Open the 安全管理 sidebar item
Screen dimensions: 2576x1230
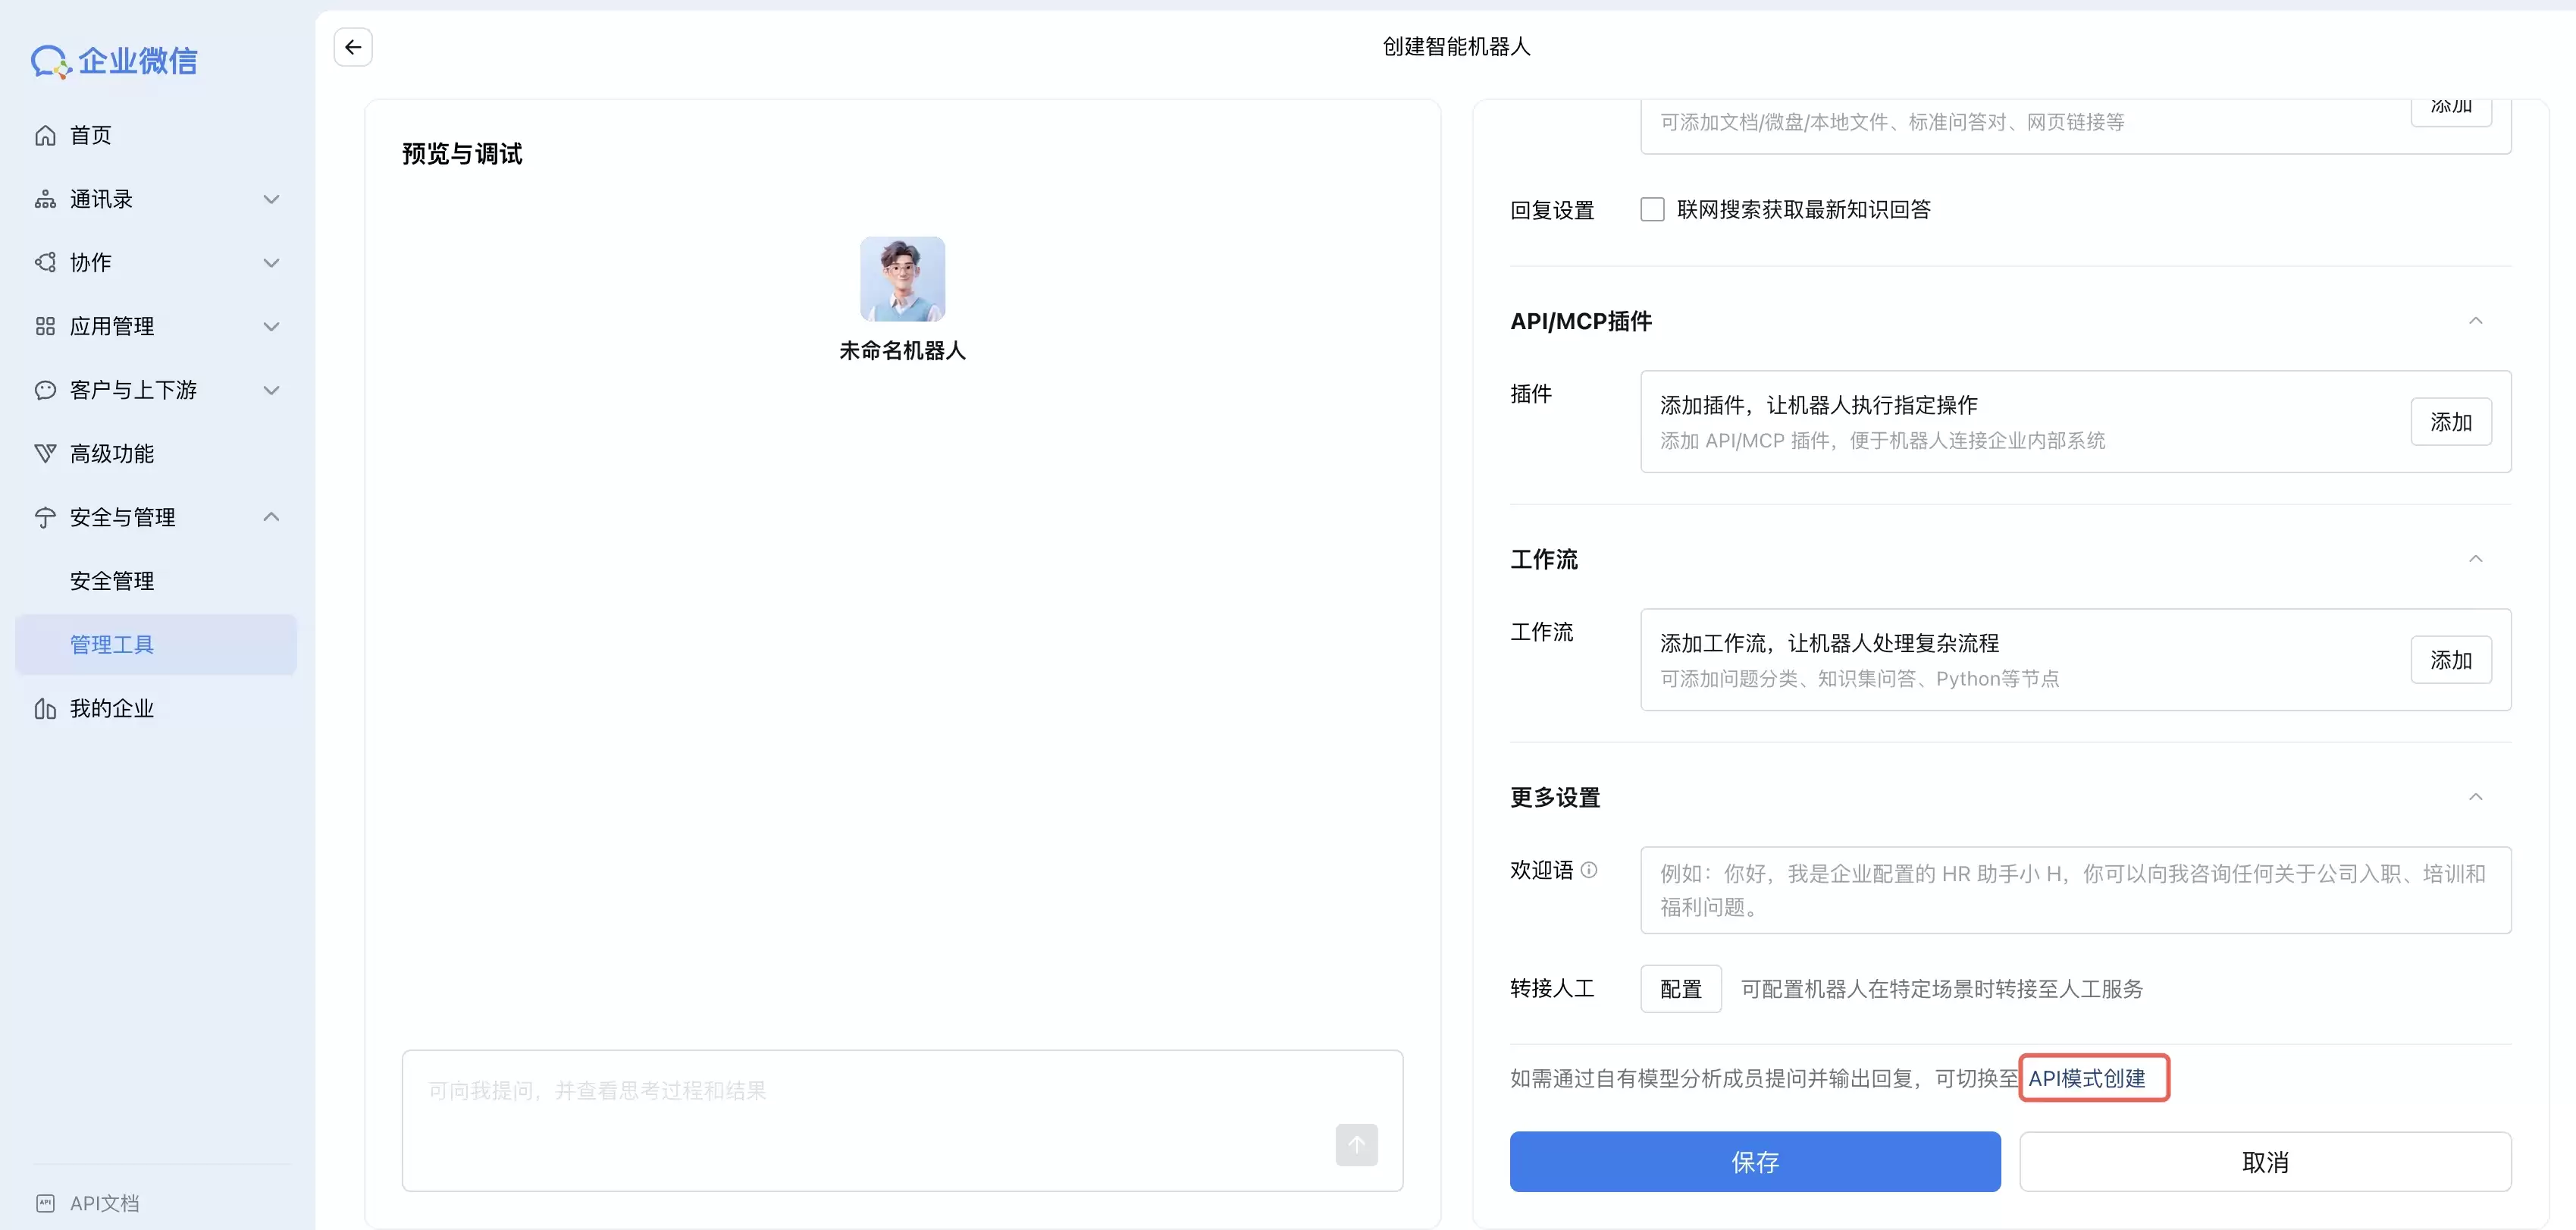111,580
